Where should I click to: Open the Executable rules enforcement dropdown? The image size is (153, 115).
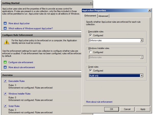(142, 40)
